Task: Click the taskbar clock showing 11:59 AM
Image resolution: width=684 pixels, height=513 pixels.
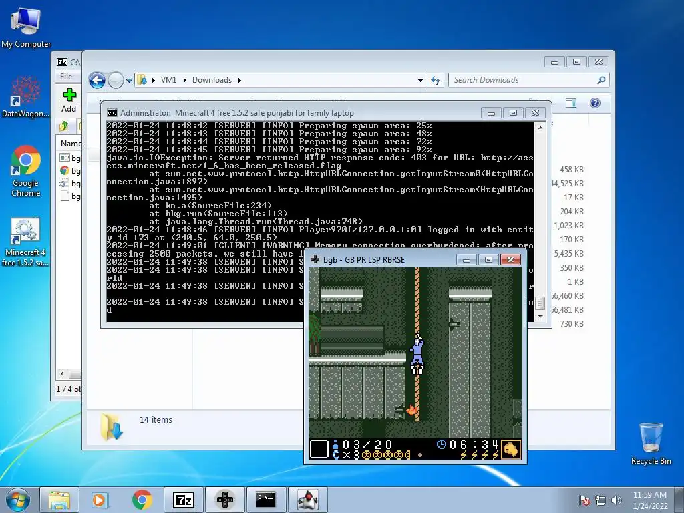Action: tap(649, 500)
